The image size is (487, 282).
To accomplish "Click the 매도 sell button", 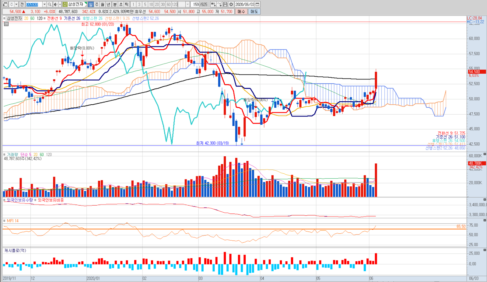I will (x=254, y=12).
